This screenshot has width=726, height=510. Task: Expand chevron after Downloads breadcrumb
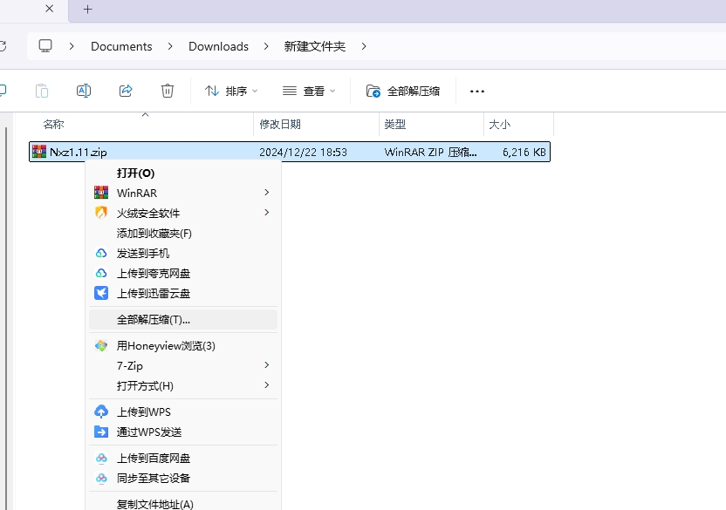pos(266,46)
